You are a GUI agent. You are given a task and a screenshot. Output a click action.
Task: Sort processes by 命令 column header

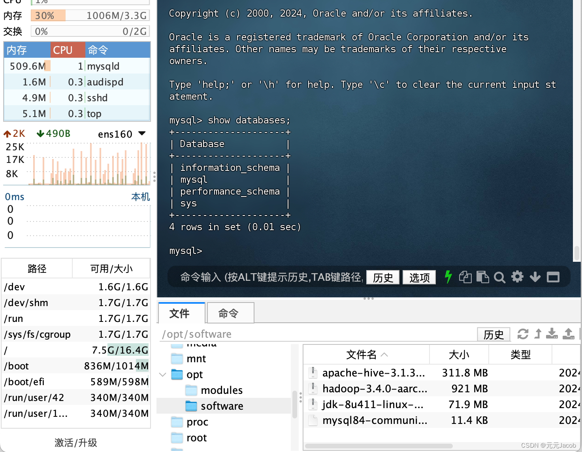(118, 50)
